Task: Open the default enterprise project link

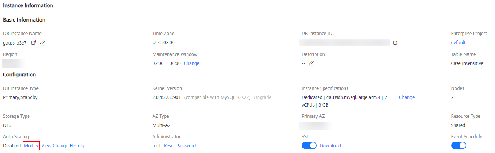Action: coord(458,43)
